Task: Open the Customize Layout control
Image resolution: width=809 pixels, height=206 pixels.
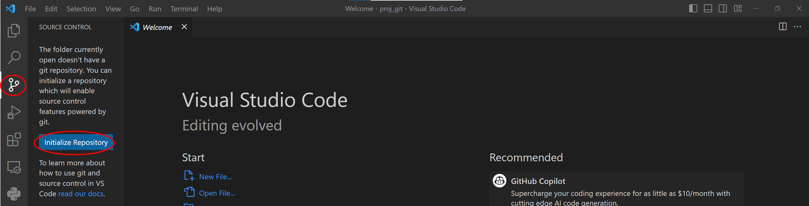Action: 738,8
